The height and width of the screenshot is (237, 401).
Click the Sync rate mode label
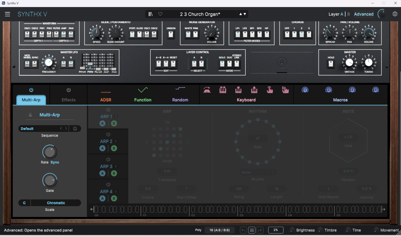[55, 162]
